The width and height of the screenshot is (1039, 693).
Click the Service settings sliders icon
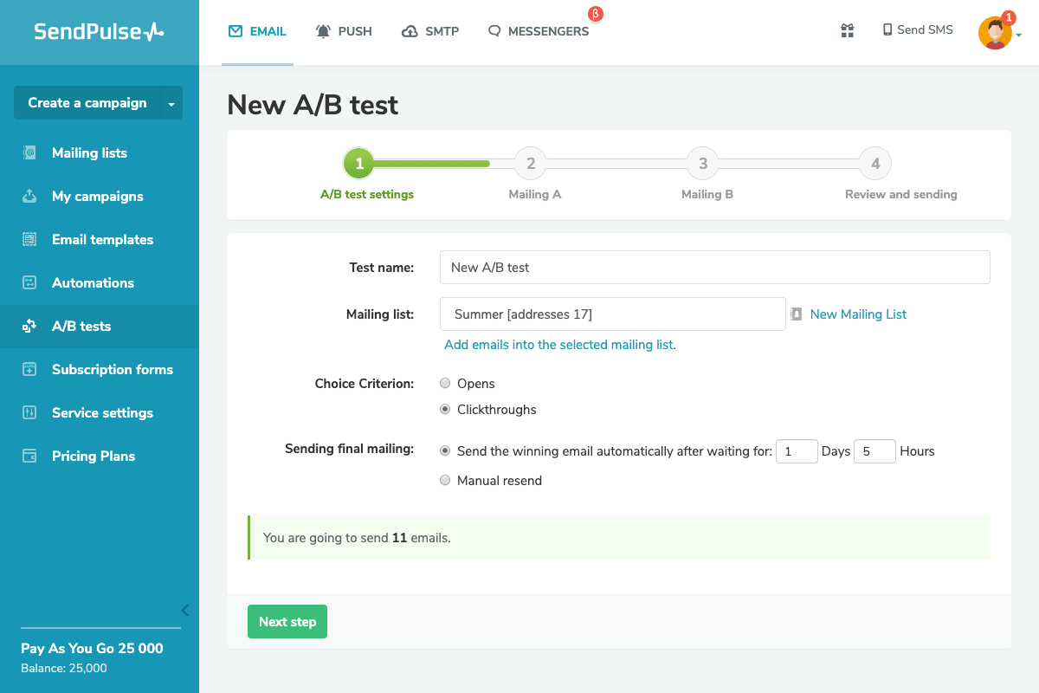pyautogui.click(x=29, y=413)
